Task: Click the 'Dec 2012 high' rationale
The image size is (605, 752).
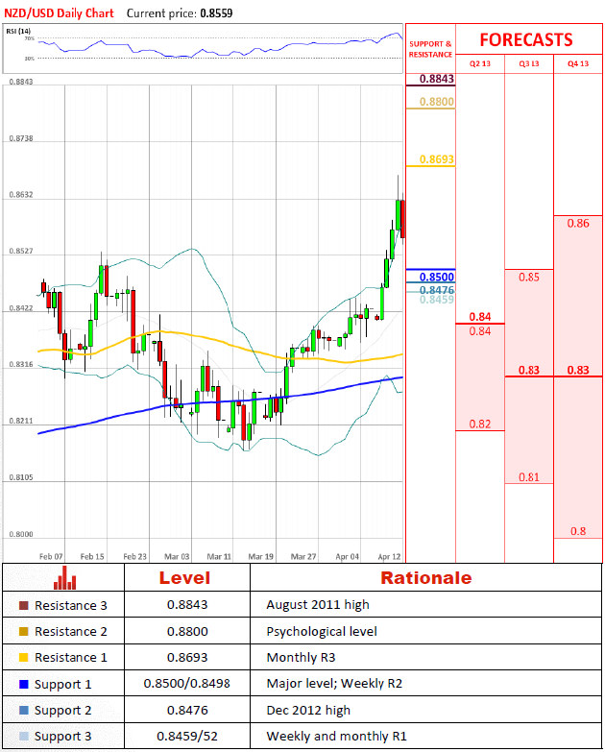Action: (x=308, y=711)
